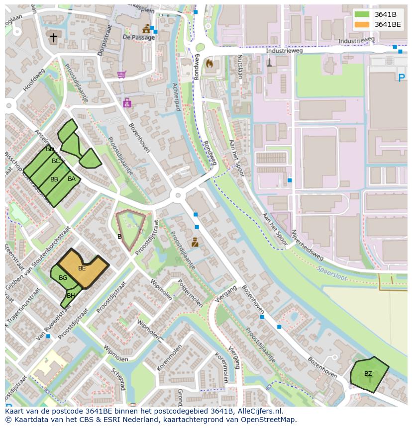Click the fire station flame icon
The image size is (412, 428).
click(209, 64)
